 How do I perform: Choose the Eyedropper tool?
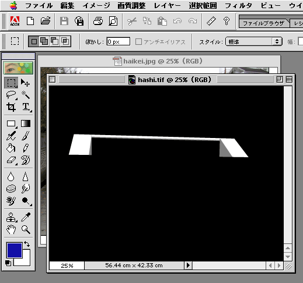26,217
